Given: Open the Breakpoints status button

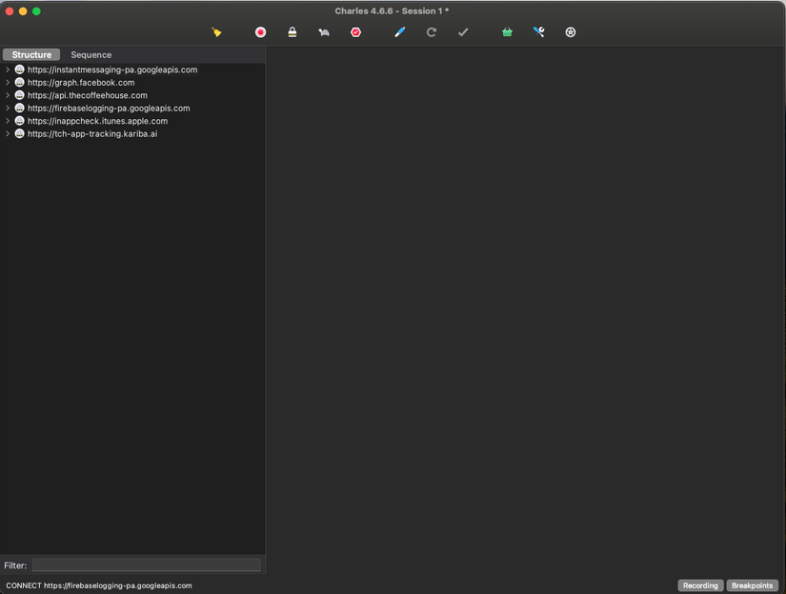Looking at the screenshot, I should click(752, 585).
